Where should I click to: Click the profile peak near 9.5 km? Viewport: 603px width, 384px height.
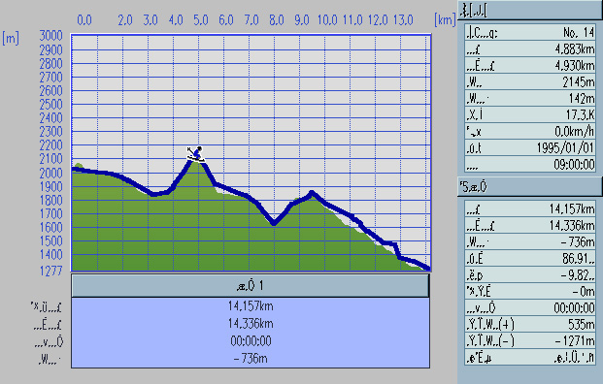(x=312, y=193)
